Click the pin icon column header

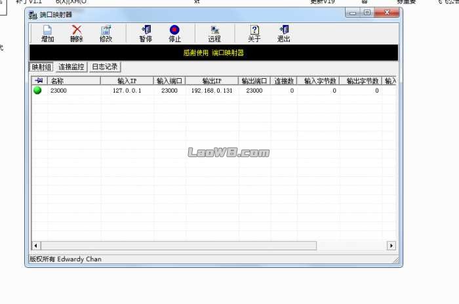pyautogui.click(x=38, y=81)
